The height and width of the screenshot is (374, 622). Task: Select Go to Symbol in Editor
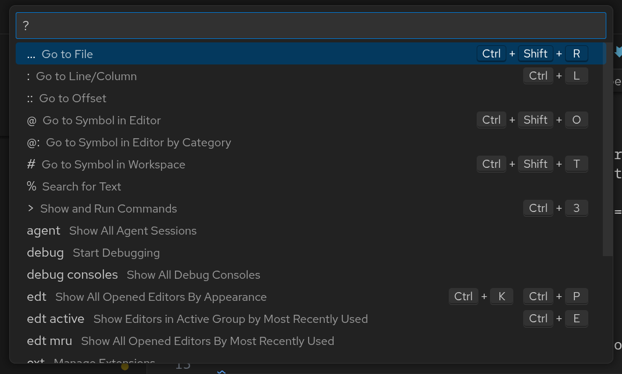point(101,120)
